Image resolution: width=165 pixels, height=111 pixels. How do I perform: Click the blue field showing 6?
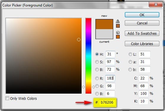[110, 94]
